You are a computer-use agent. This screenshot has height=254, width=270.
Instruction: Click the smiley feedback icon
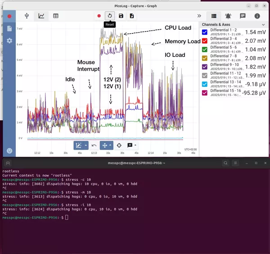pyautogui.click(x=9, y=151)
